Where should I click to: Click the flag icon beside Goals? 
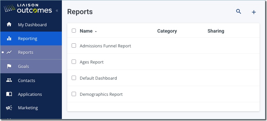coord(9,66)
